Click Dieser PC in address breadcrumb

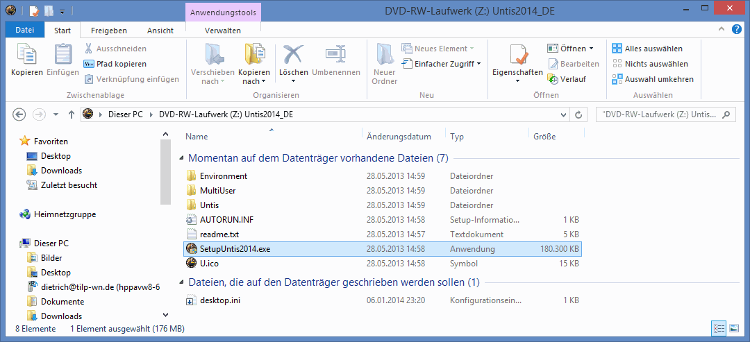(x=127, y=114)
